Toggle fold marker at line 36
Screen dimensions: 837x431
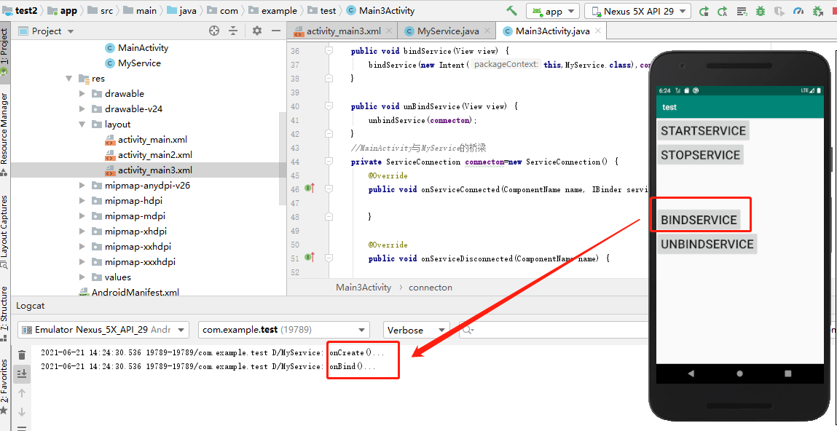pos(329,51)
